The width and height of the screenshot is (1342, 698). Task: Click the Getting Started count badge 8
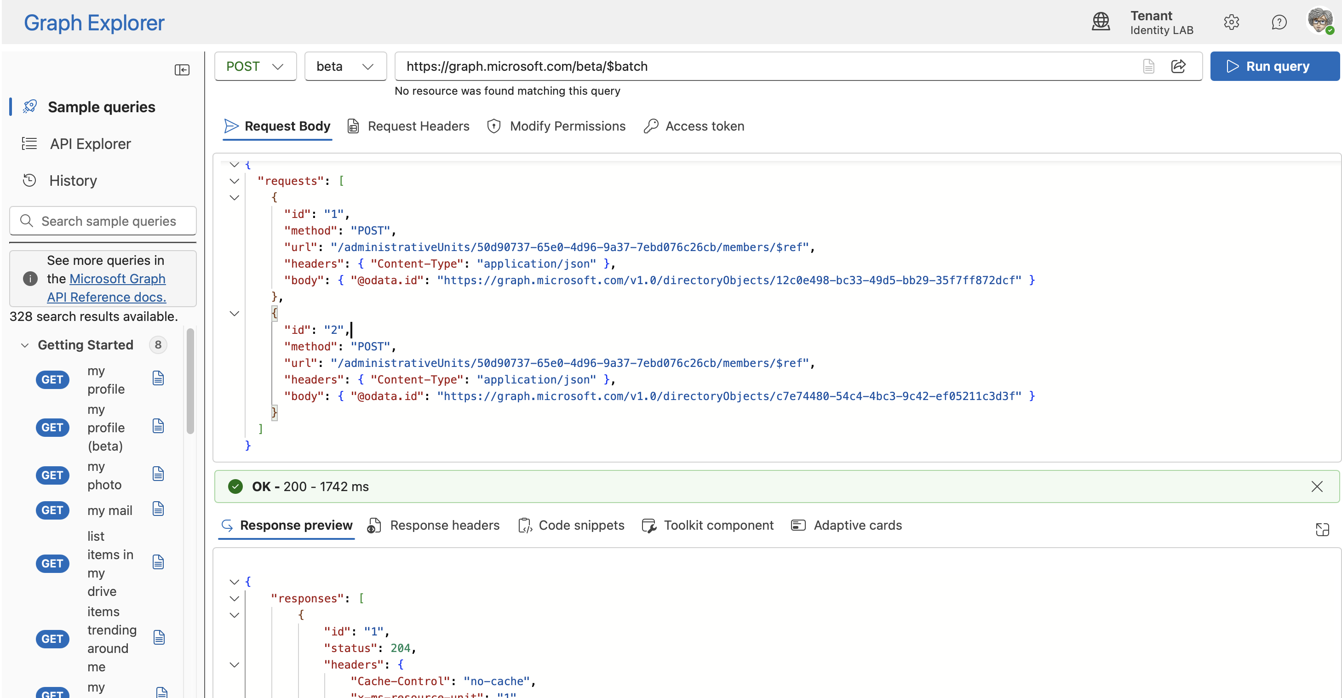[x=158, y=345]
